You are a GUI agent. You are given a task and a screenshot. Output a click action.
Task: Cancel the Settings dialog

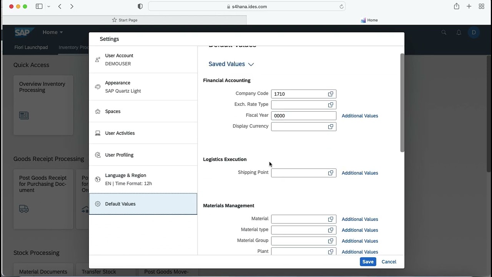click(x=389, y=262)
